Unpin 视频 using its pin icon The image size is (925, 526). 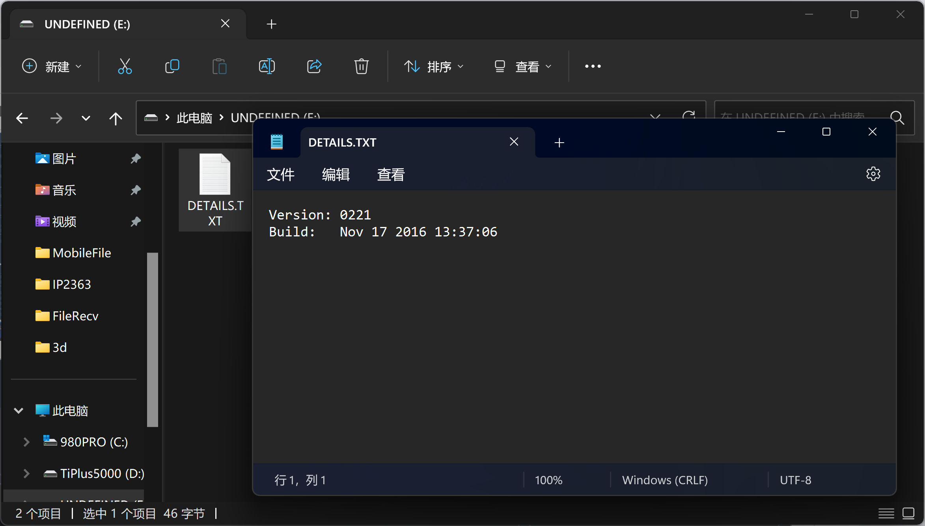coord(136,221)
